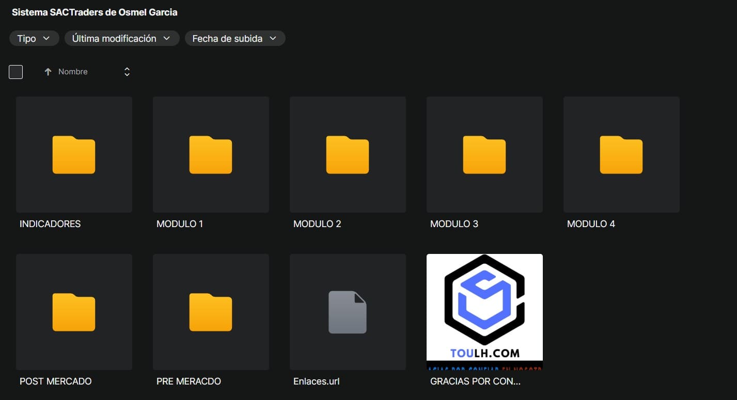Open the MODULO 3 folder icon
737x400 pixels.
(484, 155)
